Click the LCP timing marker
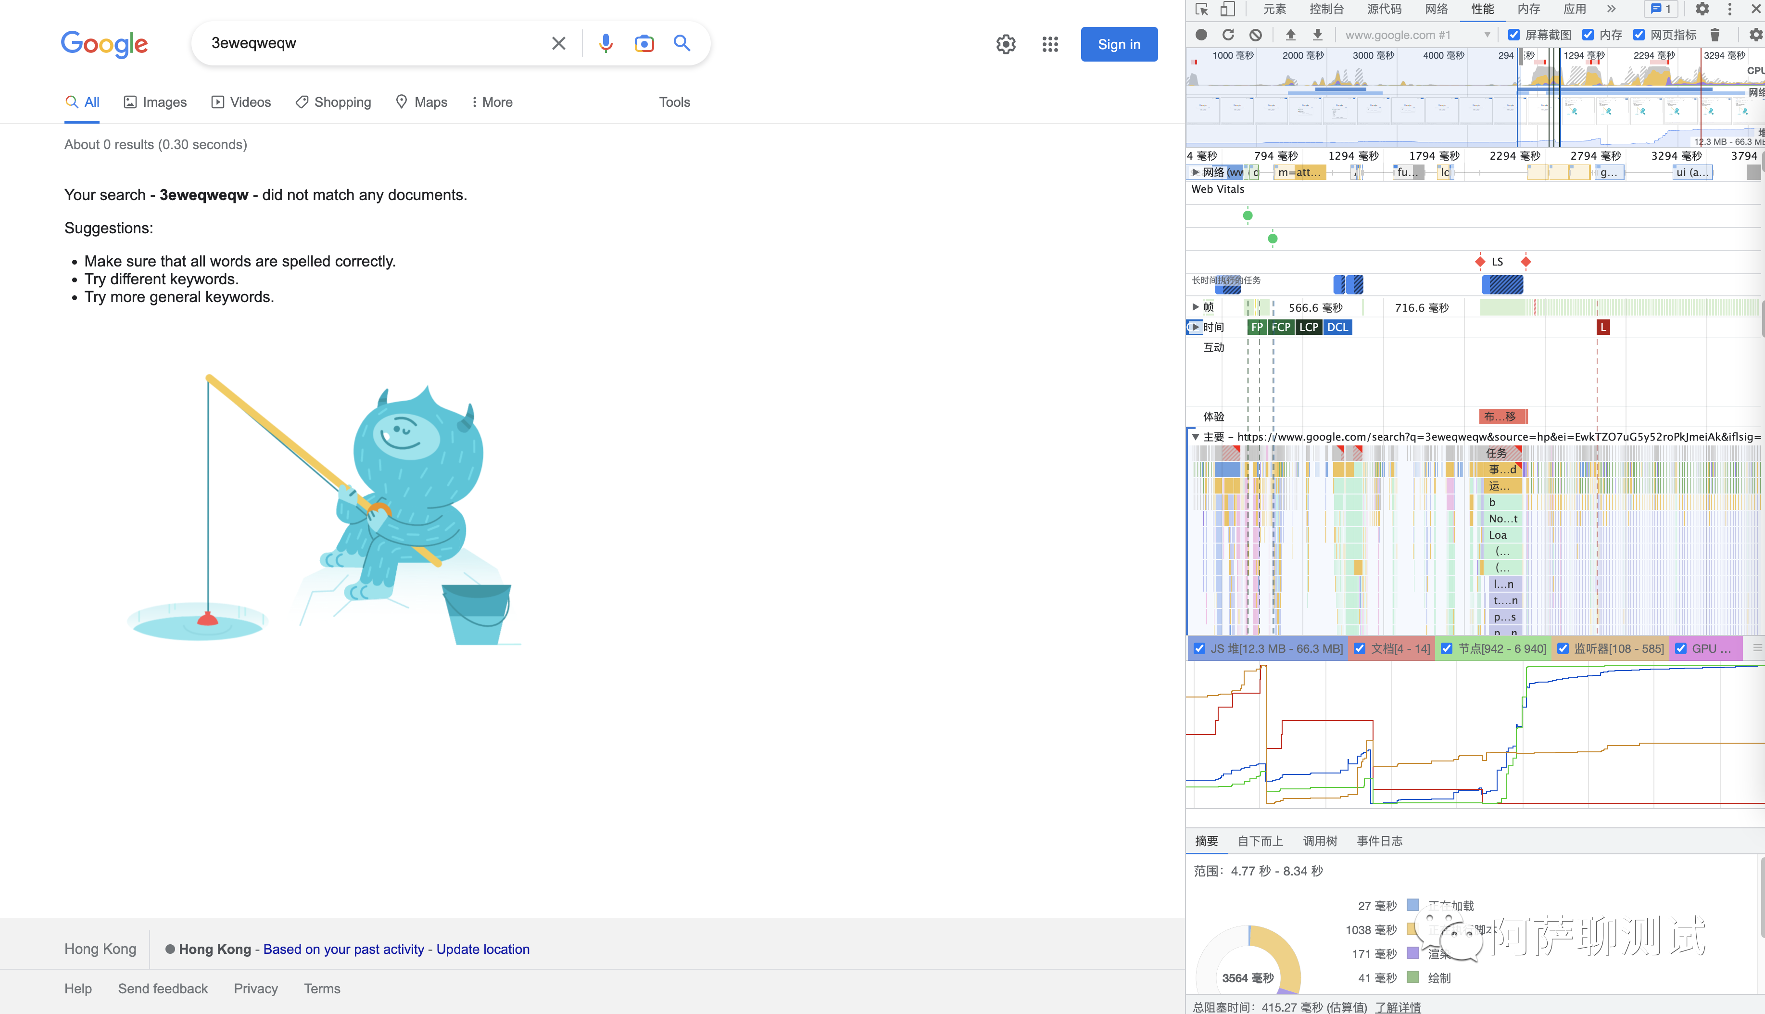 click(x=1308, y=327)
